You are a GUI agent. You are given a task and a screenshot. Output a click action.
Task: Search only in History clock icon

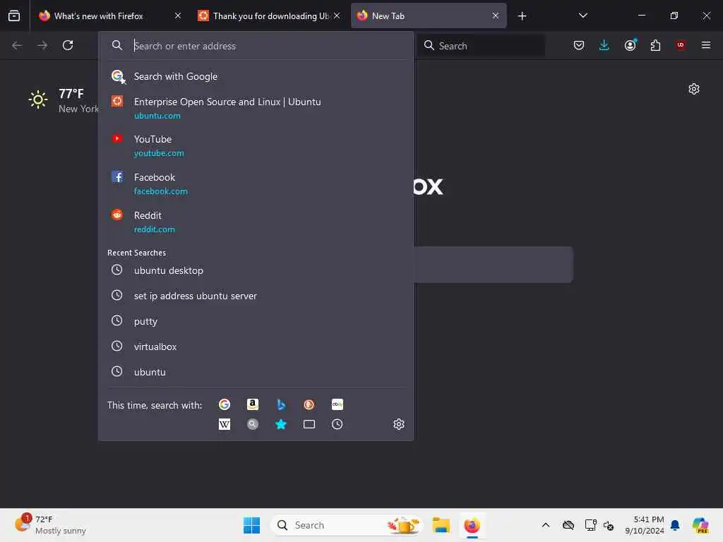[x=337, y=424]
